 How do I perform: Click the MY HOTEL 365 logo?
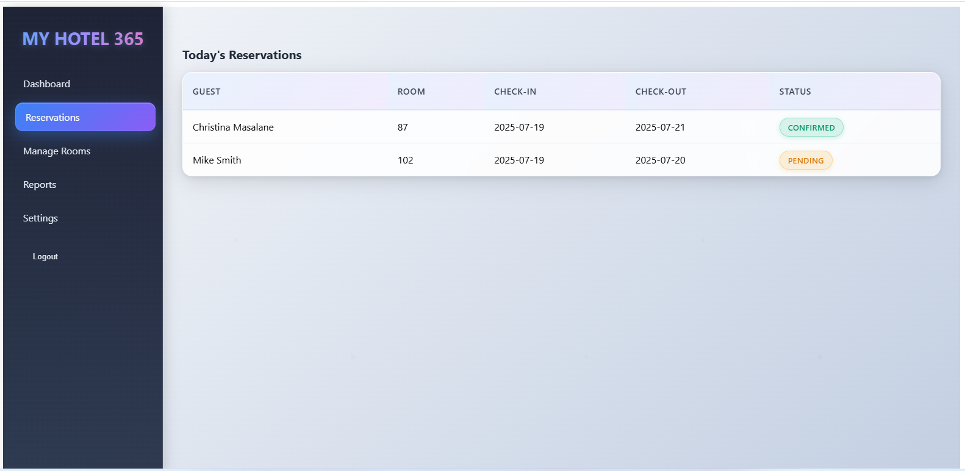tap(83, 39)
